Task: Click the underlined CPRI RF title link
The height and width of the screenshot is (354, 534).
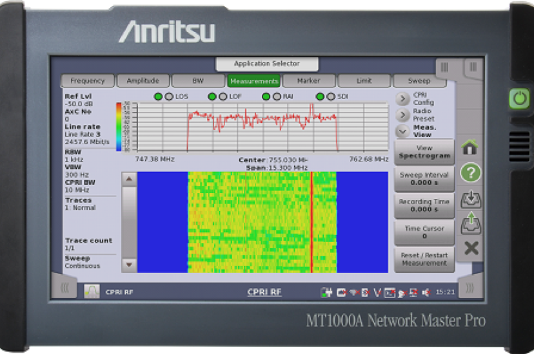Action: 264,292
